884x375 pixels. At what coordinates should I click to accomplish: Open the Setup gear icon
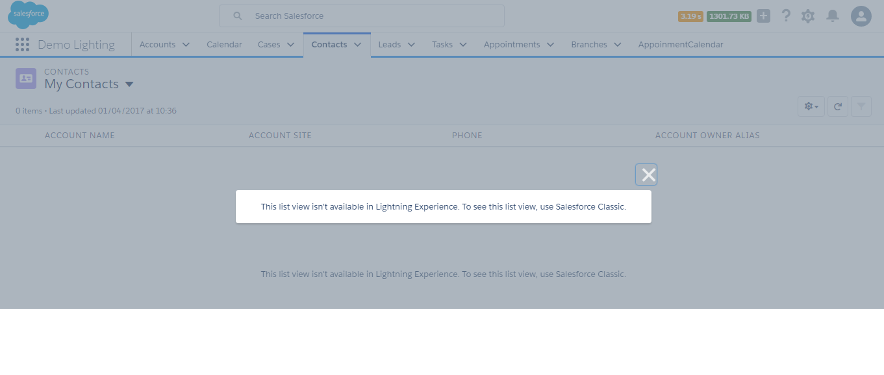[808, 16]
